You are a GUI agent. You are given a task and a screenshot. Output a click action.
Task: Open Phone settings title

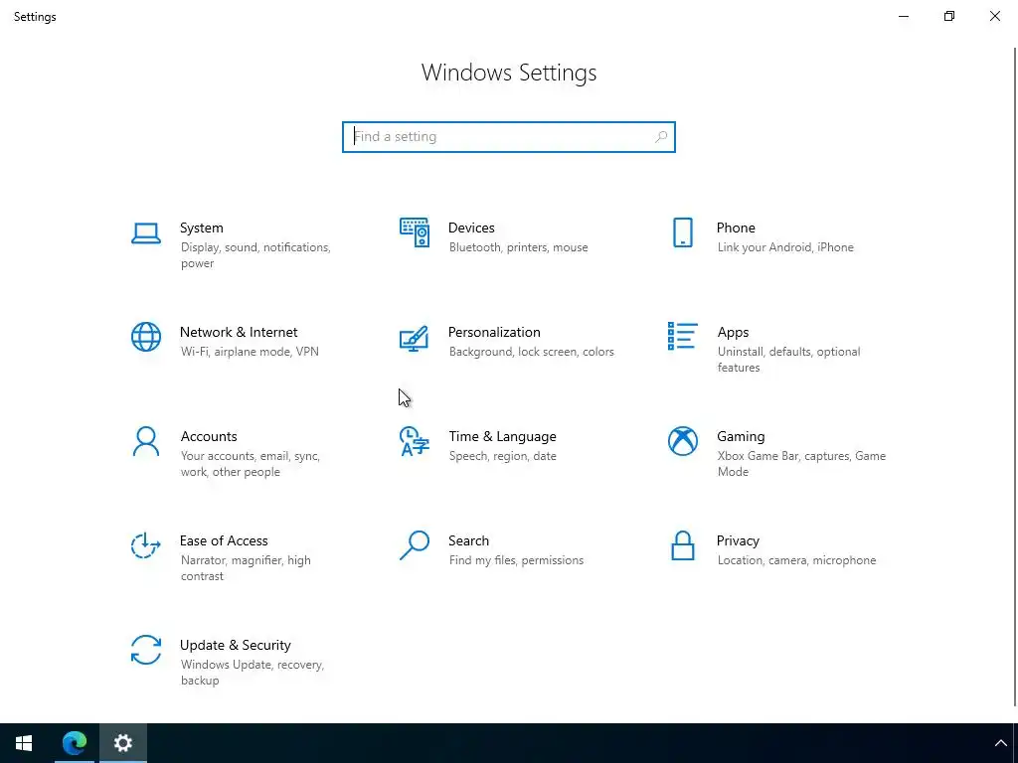pos(736,228)
